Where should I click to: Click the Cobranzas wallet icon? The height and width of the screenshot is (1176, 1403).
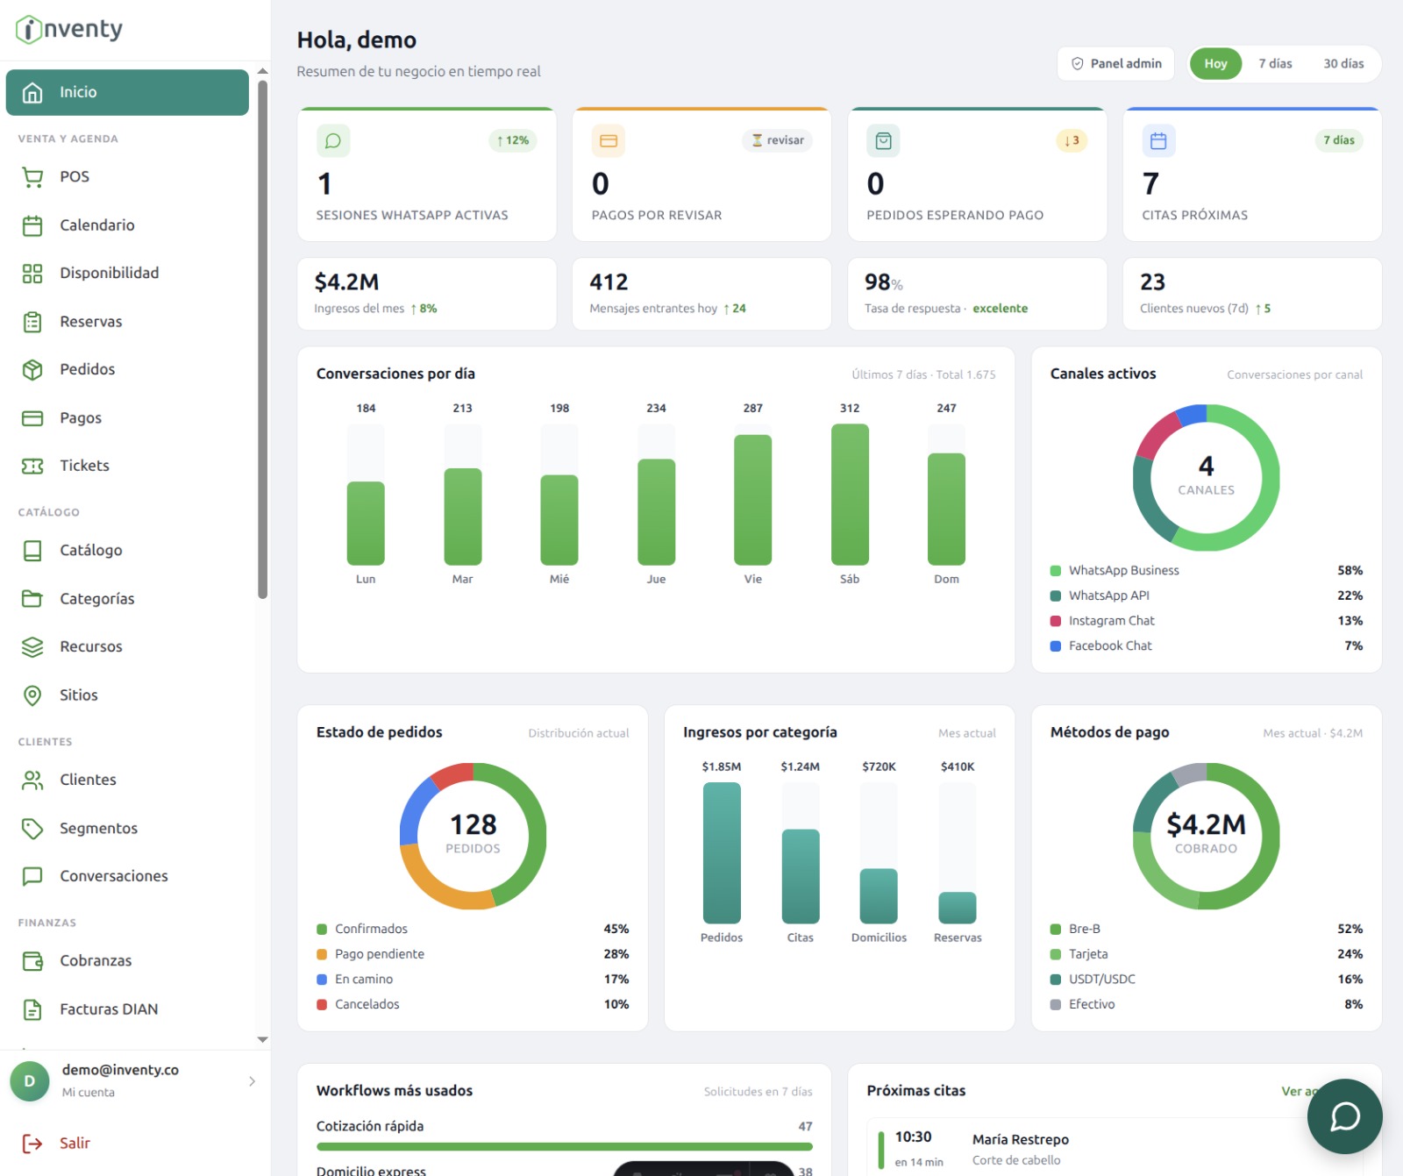(x=32, y=961)
